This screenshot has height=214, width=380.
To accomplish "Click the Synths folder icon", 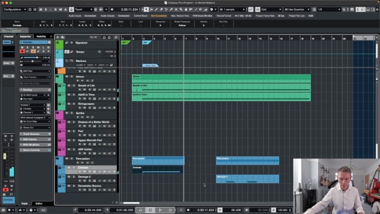I will [58, 113].
